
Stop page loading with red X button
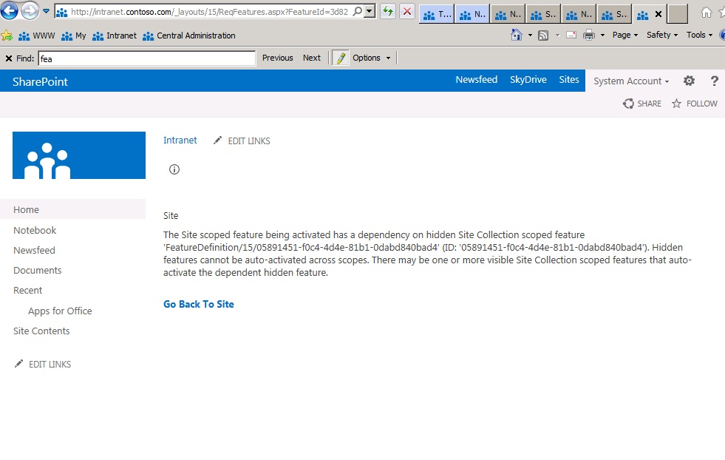[406, 12]
